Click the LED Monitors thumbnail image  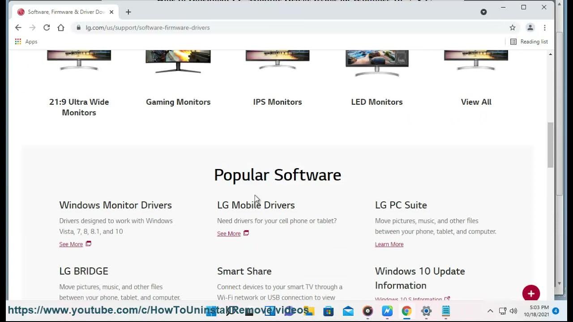pos(377,63)
